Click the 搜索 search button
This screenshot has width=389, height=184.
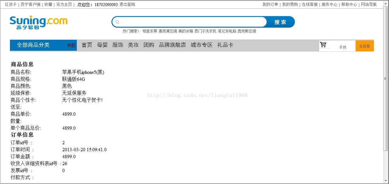[x=280, y=22]
